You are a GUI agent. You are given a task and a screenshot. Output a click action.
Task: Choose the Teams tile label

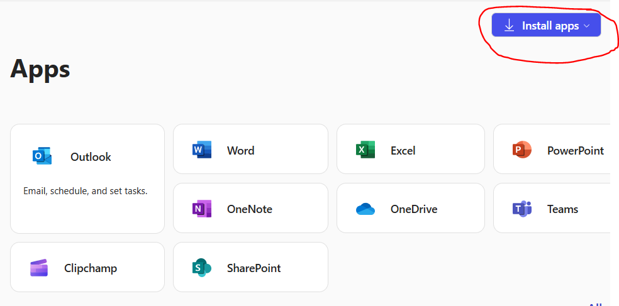click(562, 209)
